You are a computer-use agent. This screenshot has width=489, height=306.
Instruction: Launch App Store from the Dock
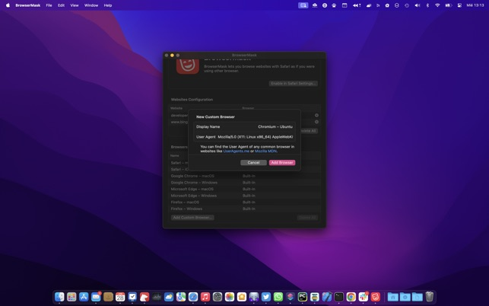[84, 297]
